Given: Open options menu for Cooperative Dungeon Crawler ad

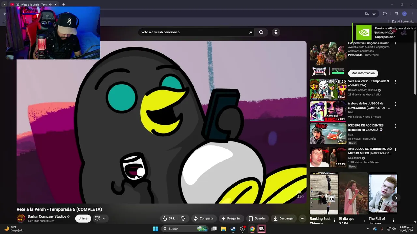Looking at the screenshot, I should pos(395,44).
